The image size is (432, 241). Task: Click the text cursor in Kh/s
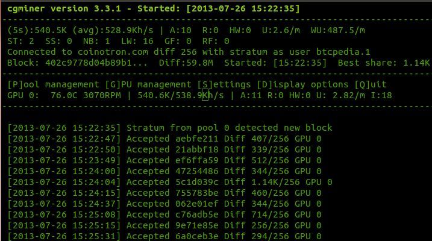pos(206,95)
